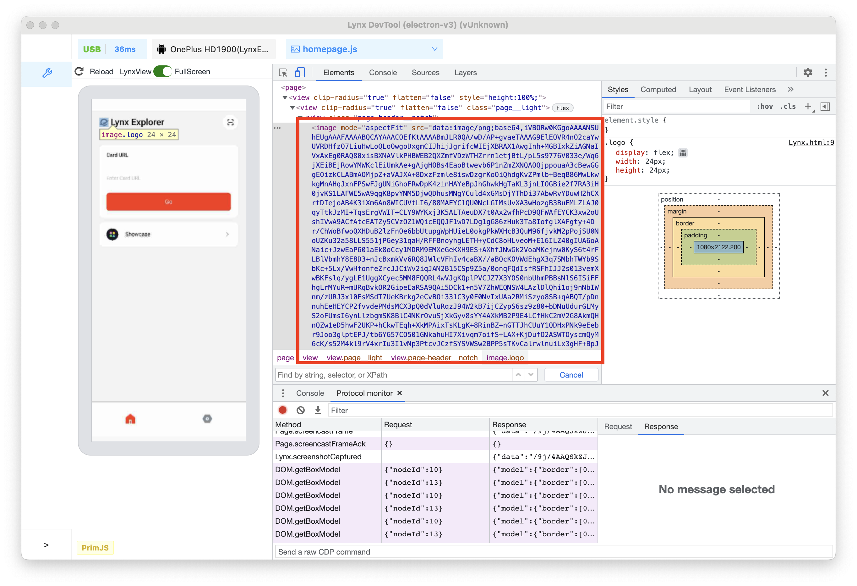Viewport: 857px width, 586px height.
Task: Switch to the top Console tab
Action: pyautogui.click(x=383, y=73)
